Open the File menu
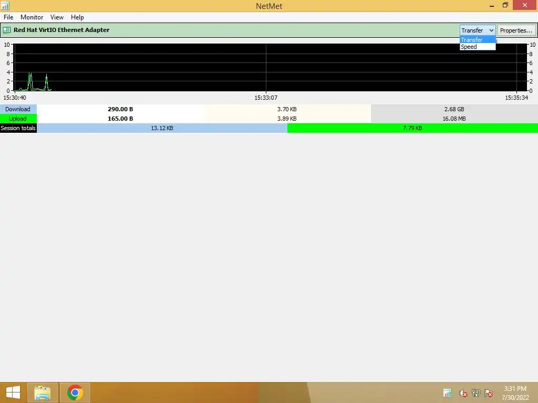 [x=8, y=17]
